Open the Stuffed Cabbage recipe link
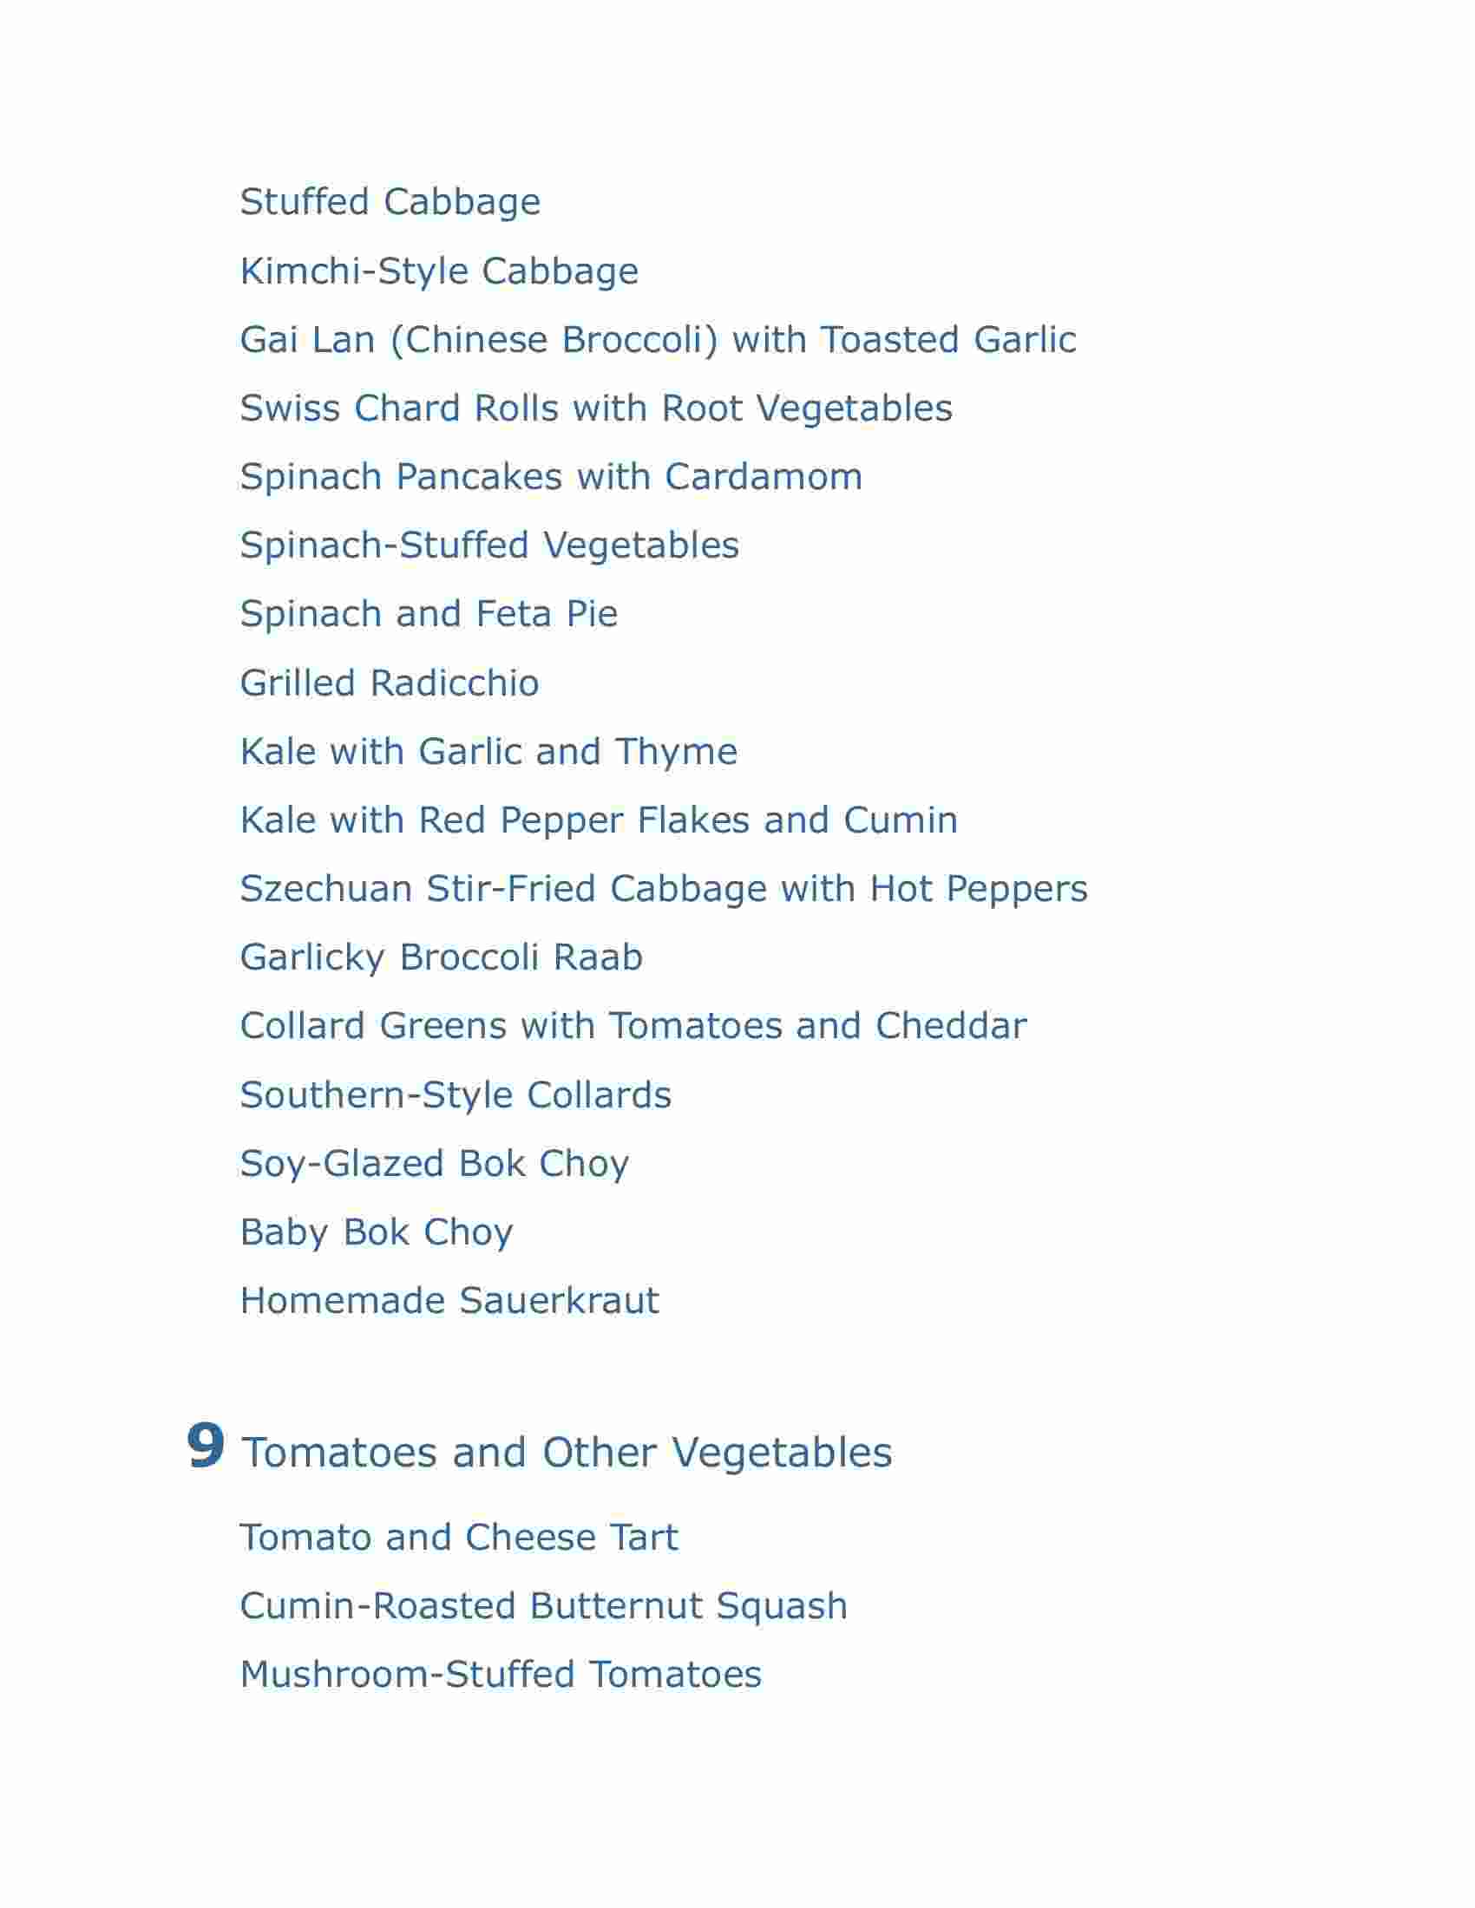Screen dimensions: 1475x1908 click(x=390, y=203)
